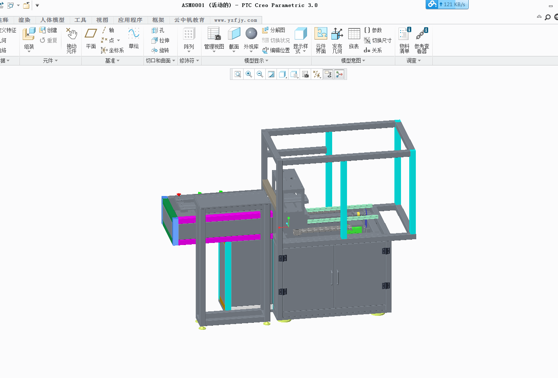558x378 pixels.
Task: Click Edit Position (编辑位置)
Action: [276, 50]
